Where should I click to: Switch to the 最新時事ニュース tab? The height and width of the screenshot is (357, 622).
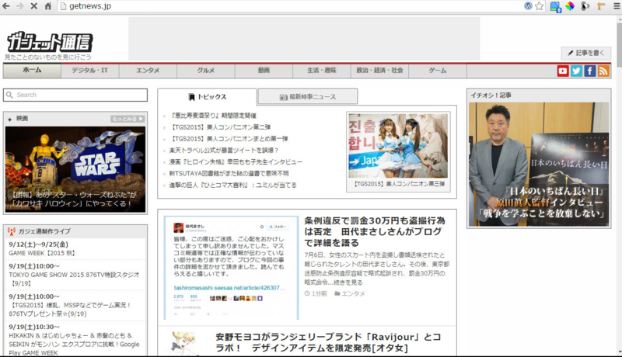308,97
